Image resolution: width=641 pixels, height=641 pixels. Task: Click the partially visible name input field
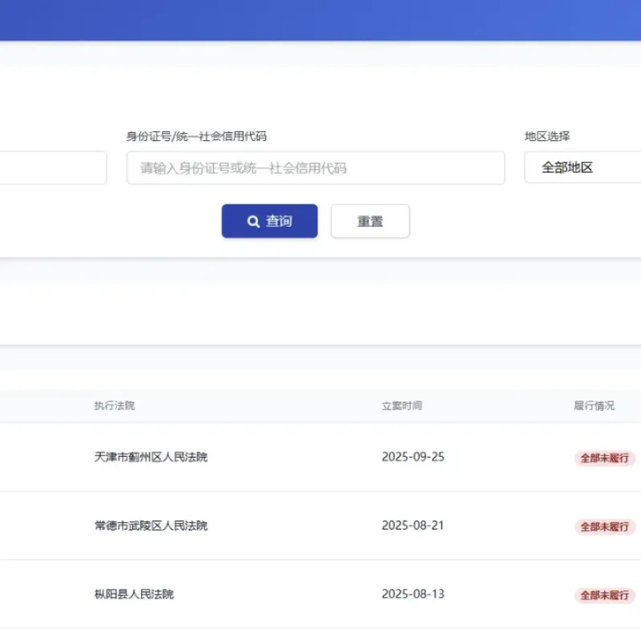pos(53,167)
